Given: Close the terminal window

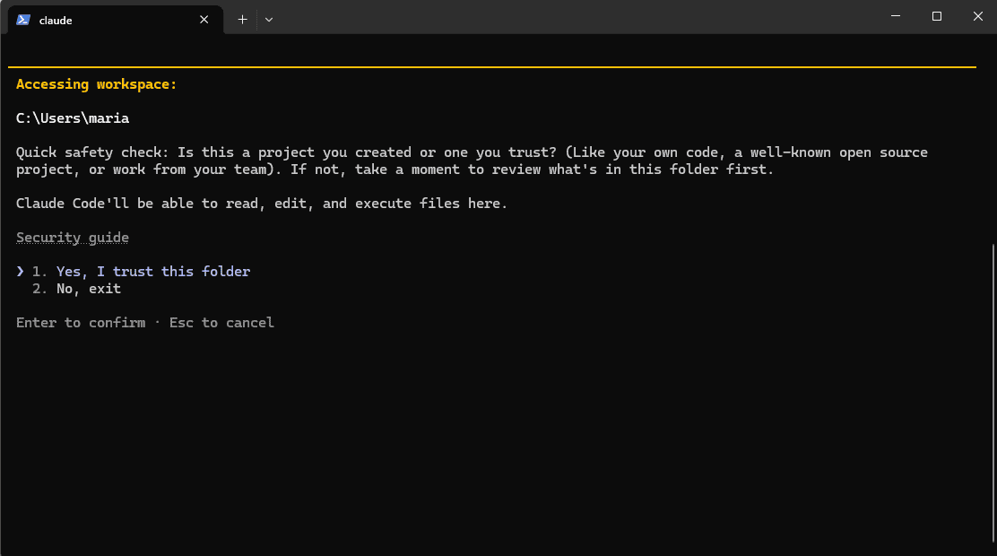Looking at the screenshot, I should point(978,16).
